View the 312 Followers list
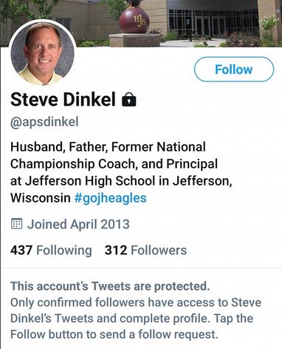282x349 pixels. click(145, 250)
